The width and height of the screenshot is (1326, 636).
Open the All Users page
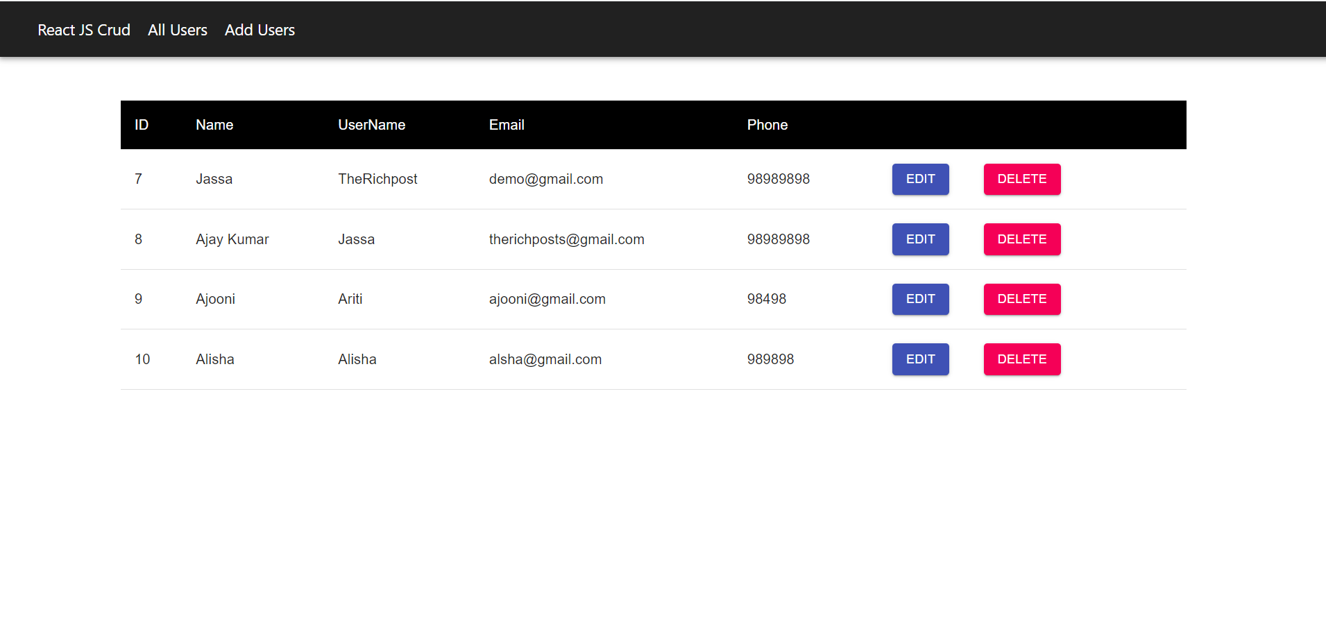pyautogui.click(x=177, y=30)
